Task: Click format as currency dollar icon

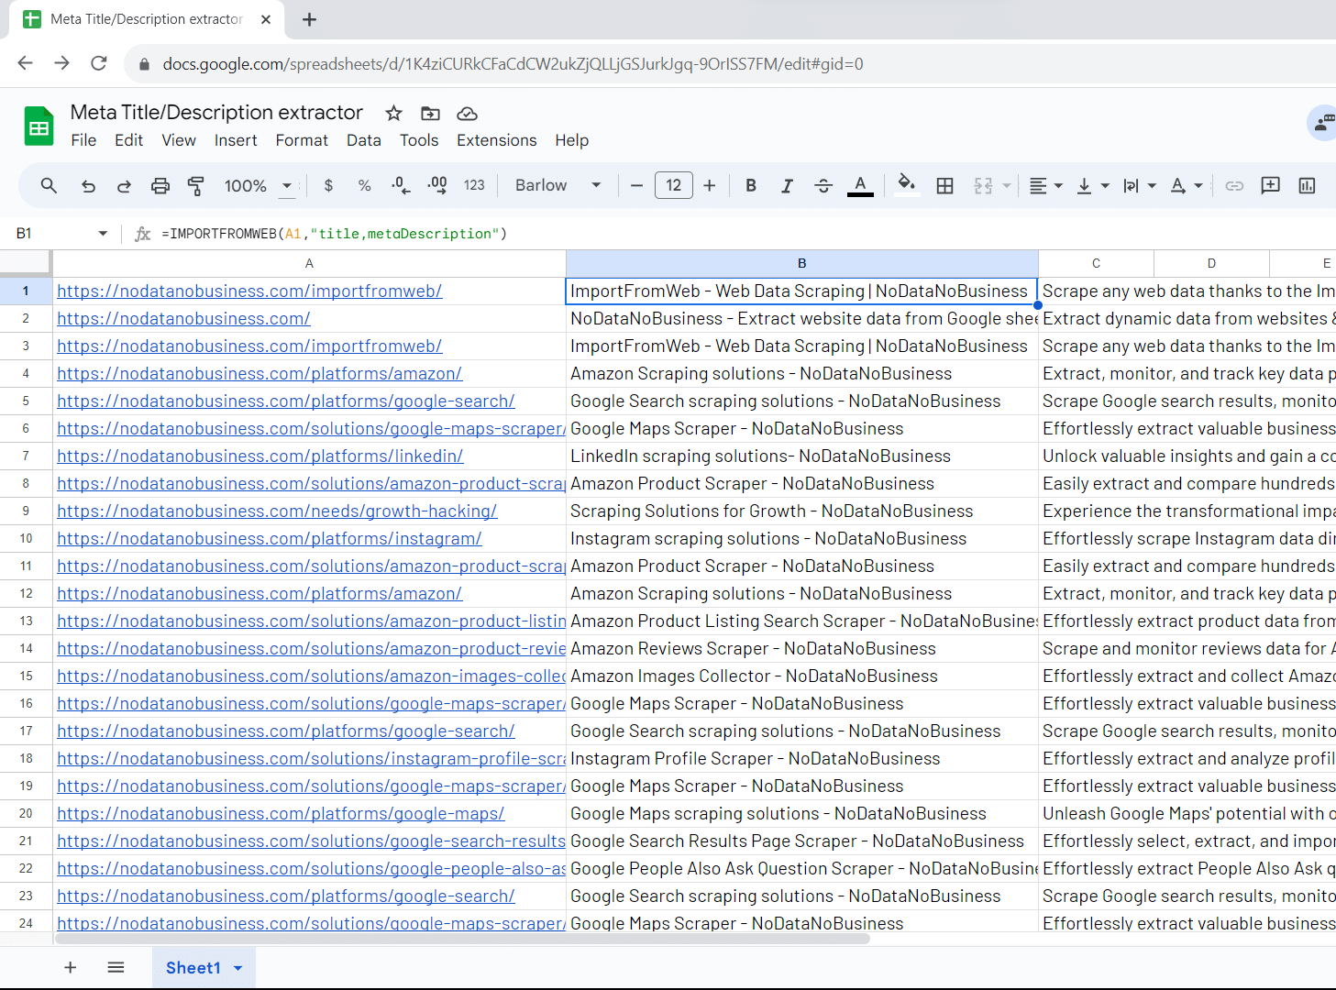Action: click(x=328, y=186)
